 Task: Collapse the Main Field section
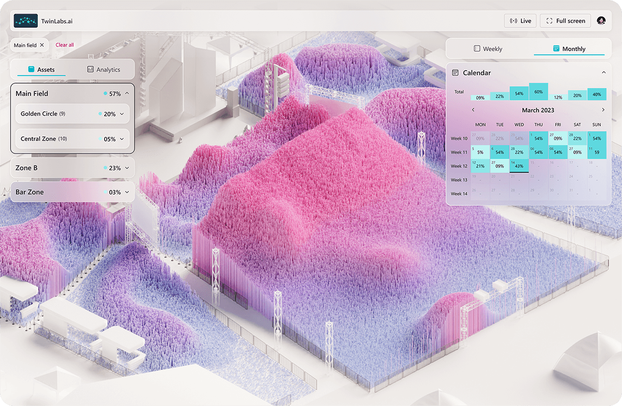(128, 93)
